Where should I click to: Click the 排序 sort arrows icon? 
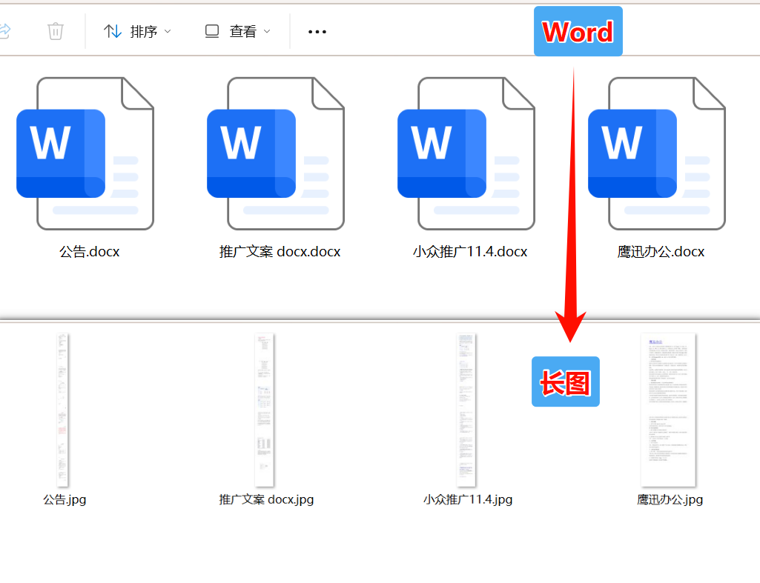[112, 31]
